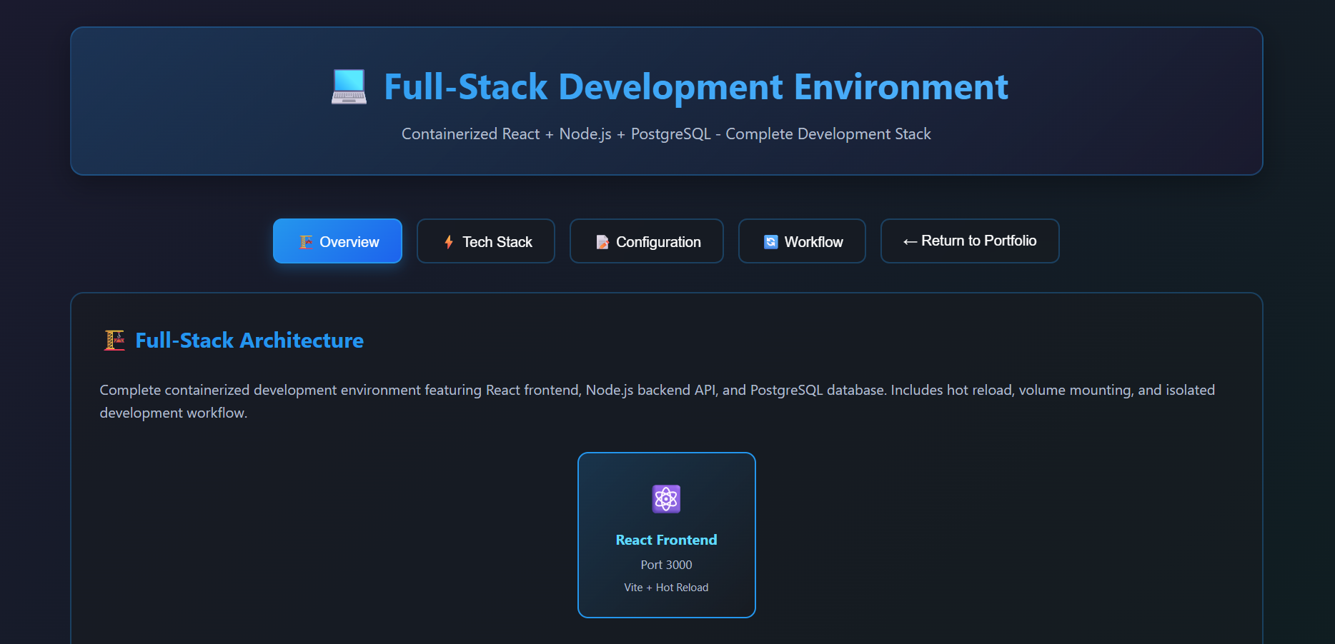Screen dimensions: 1335x644
Task: Click the laptop icon in the page header
Action: pos(348,87)
